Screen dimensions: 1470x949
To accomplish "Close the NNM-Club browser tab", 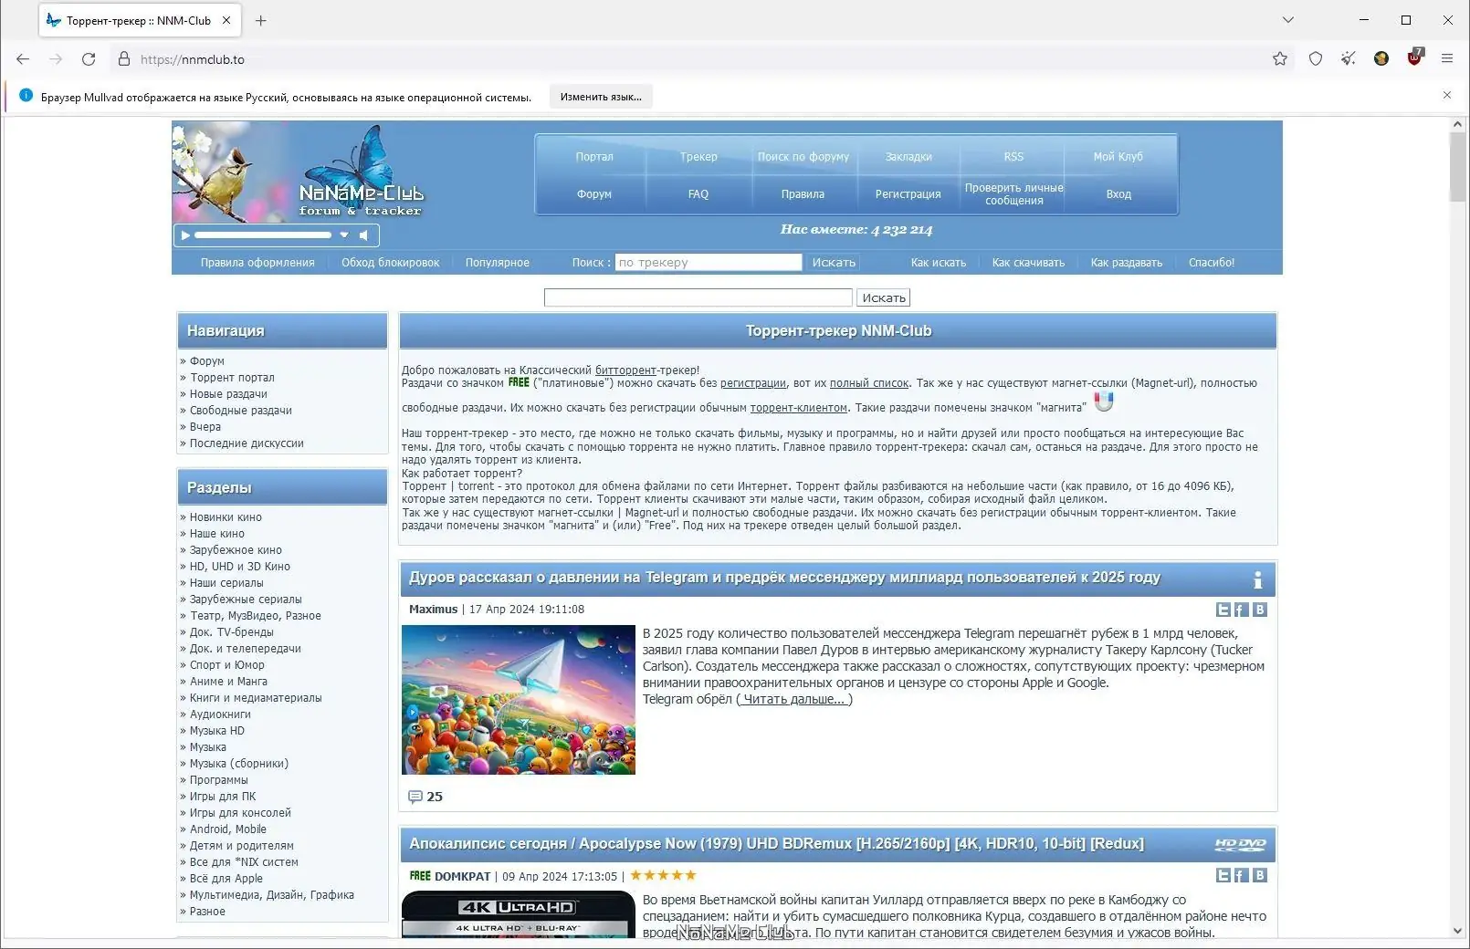I will click(x=226, y=20).
